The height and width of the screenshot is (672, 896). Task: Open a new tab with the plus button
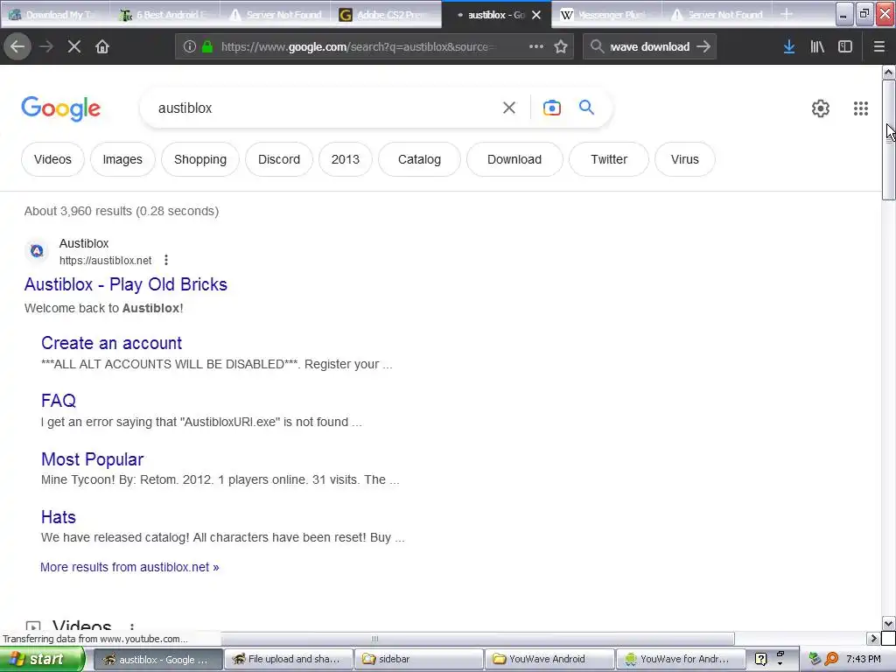click(x=787, y=14)
